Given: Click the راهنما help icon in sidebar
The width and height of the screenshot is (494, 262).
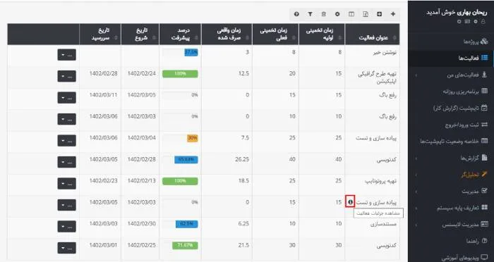Looking at the screenshot, I should coord(485,241).
